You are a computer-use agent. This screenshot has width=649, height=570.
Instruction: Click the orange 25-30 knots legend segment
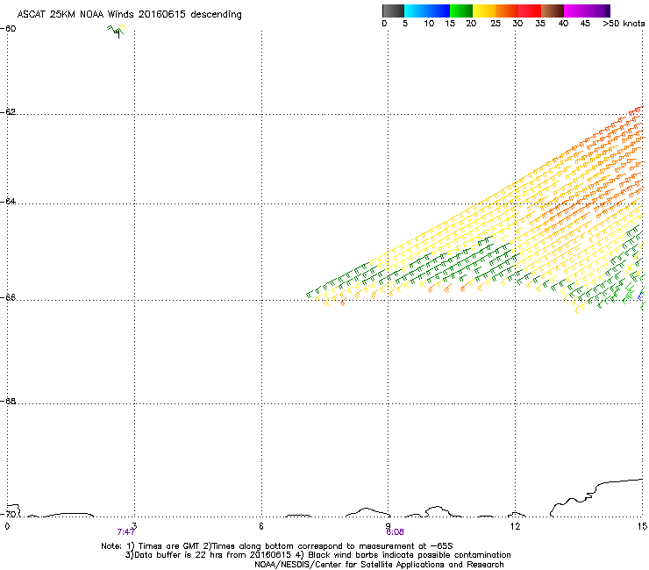pos(507,11)
